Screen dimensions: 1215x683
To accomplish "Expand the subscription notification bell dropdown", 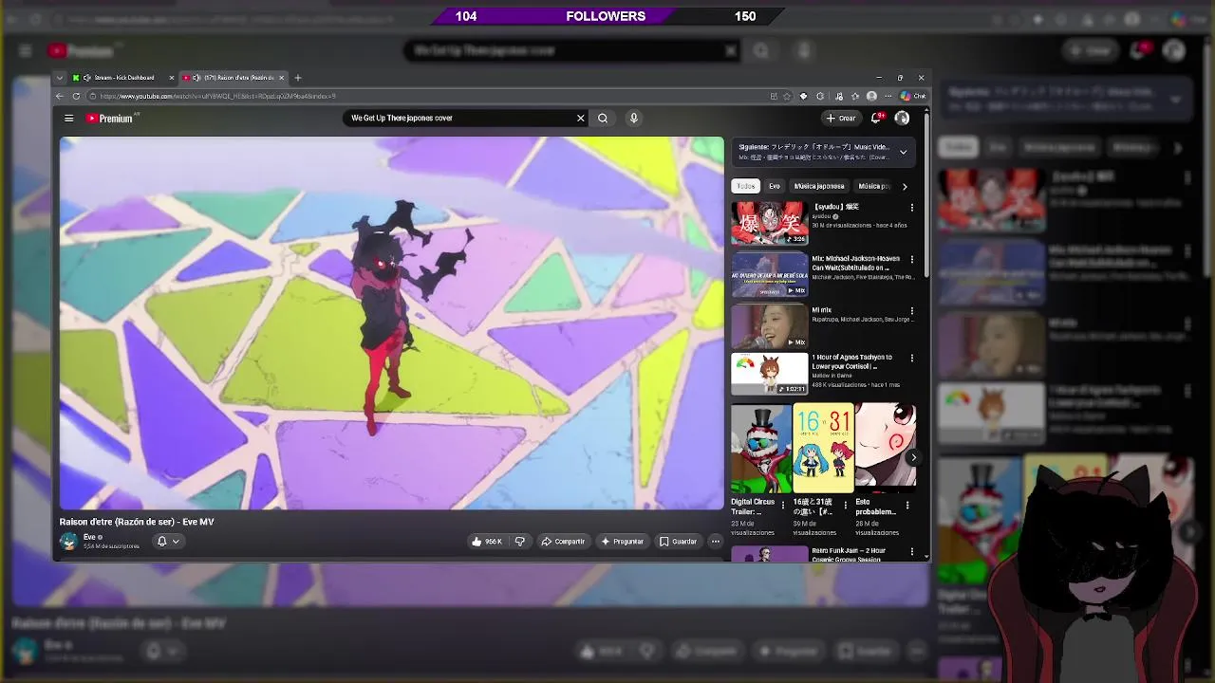I will tap(168, 542).
